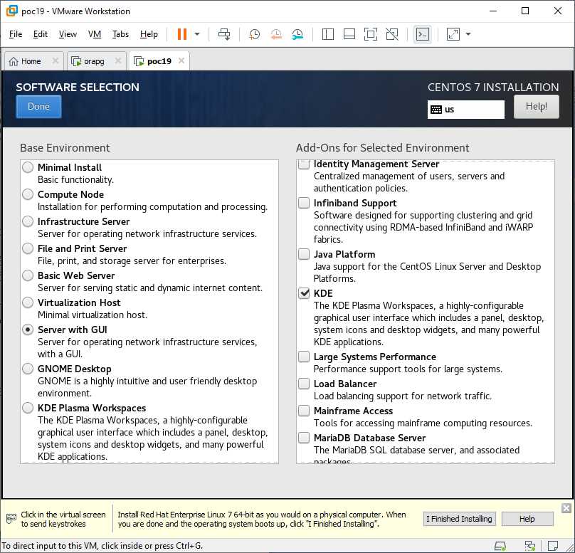Select Compute Node base environment

click(x=28, y=194)
